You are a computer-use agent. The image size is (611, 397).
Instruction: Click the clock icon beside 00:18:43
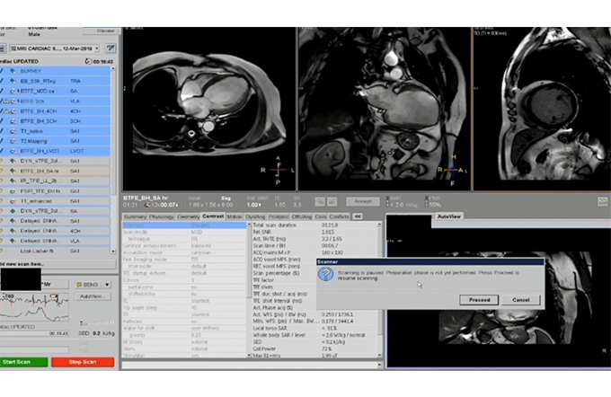pos(88,62)
